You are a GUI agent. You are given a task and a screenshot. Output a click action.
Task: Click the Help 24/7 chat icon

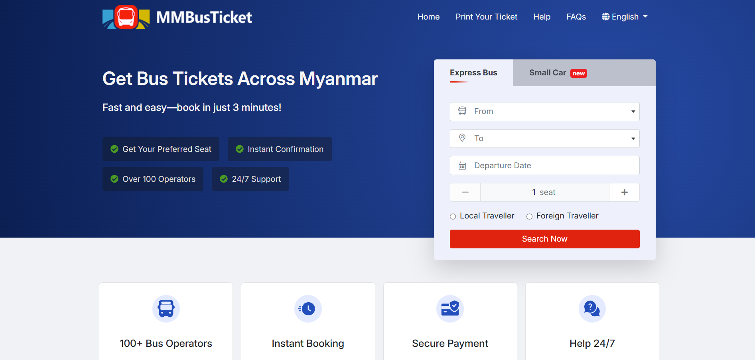point(592,309)
